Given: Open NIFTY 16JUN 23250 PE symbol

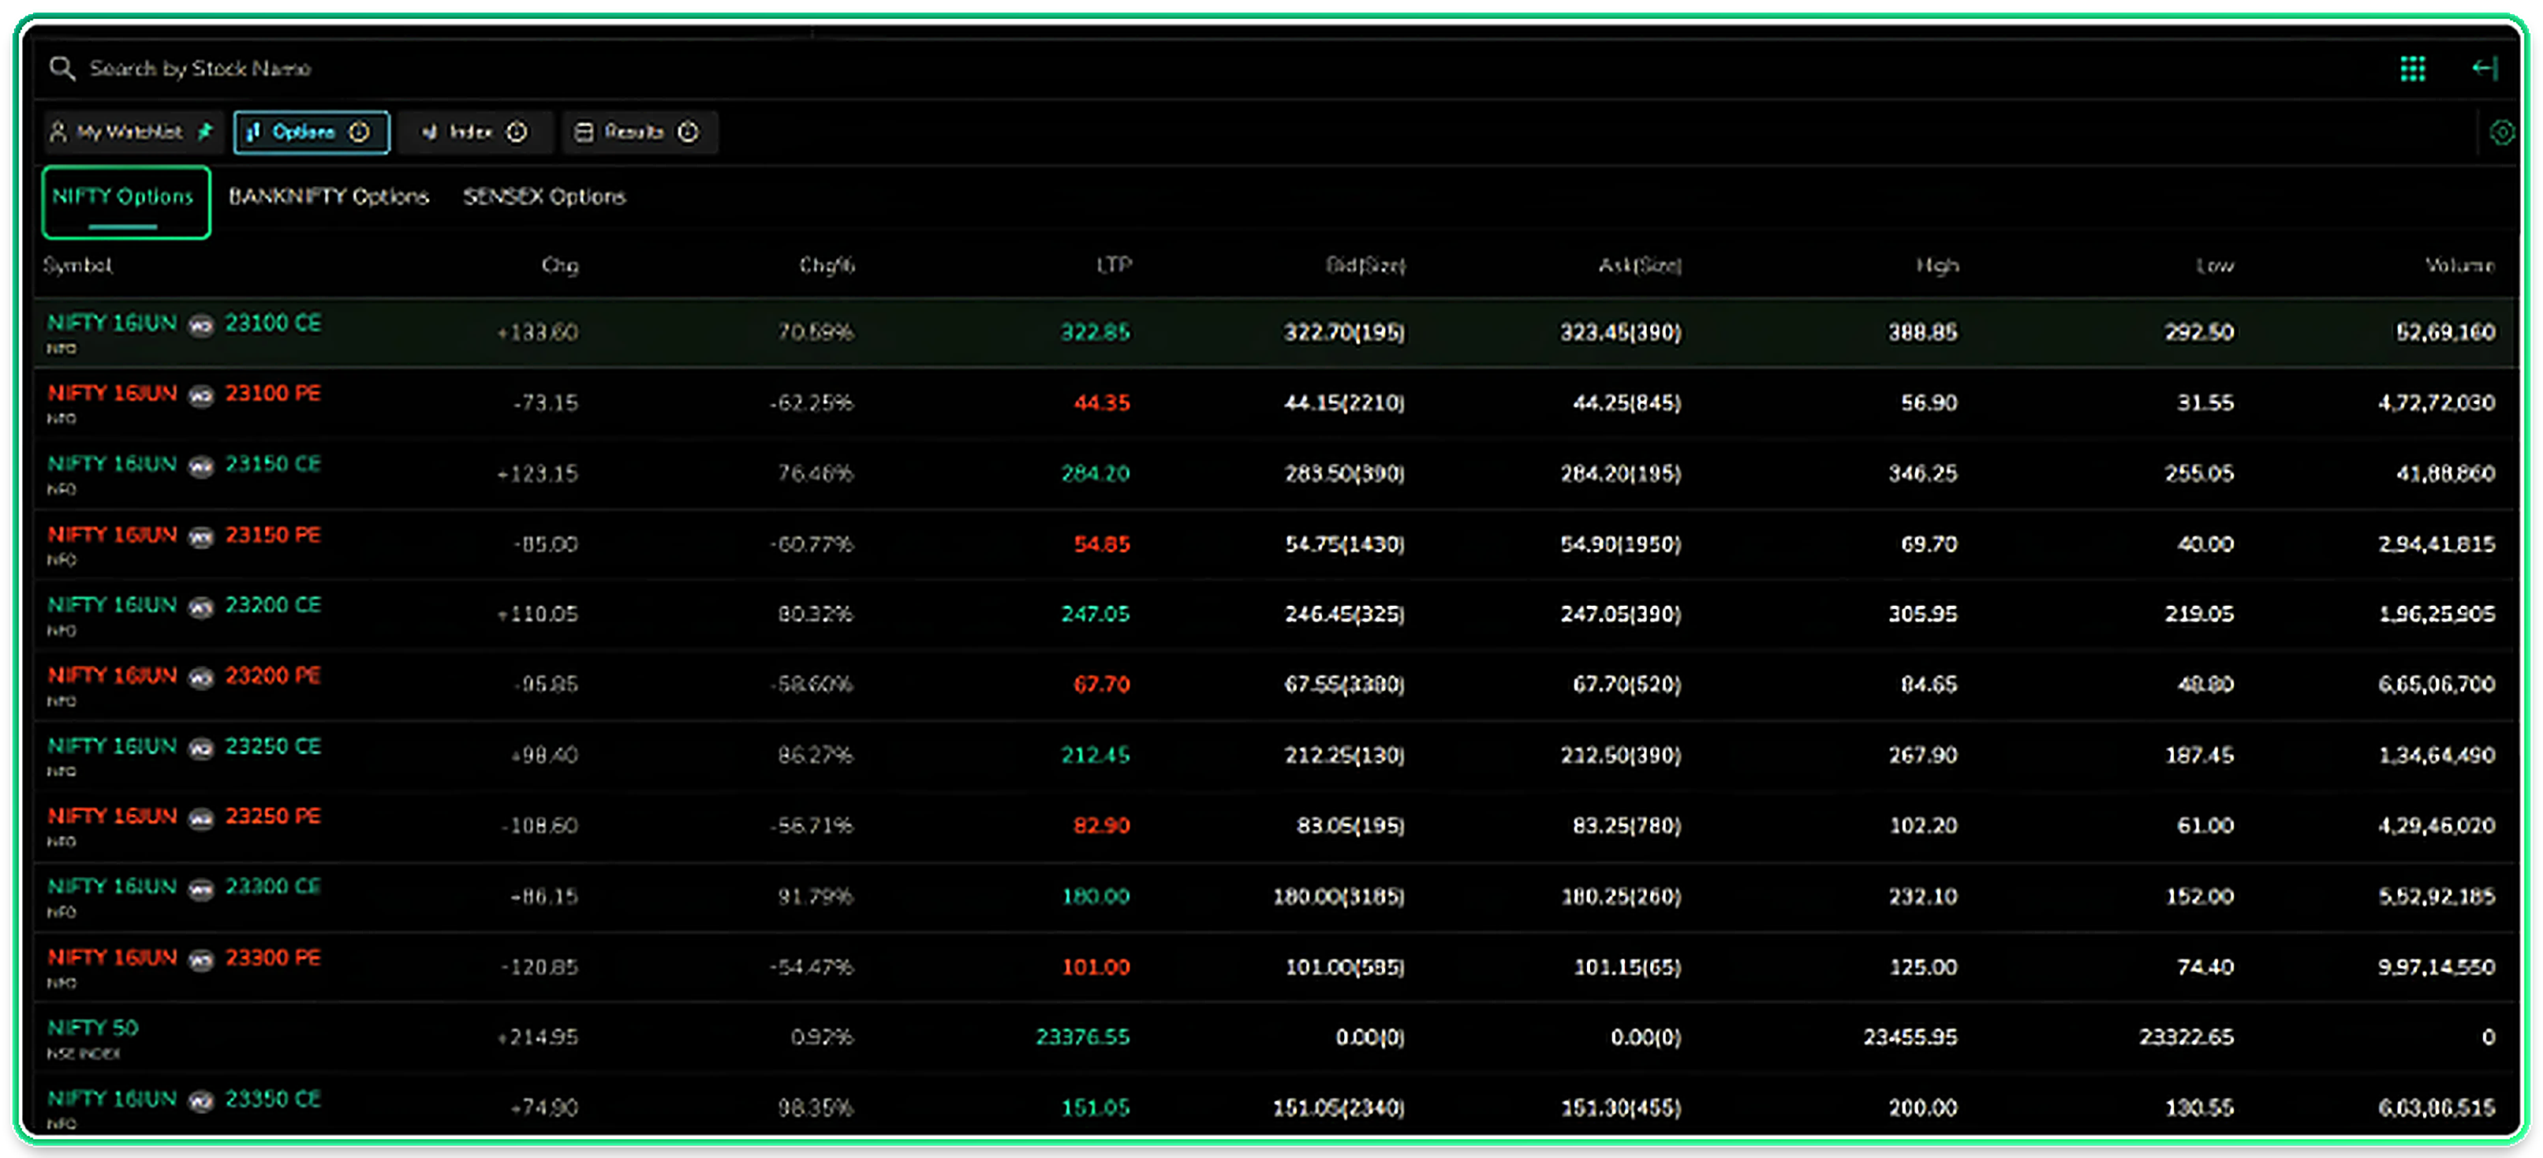Looking at the screenshot, I should (x=185, y=816).
